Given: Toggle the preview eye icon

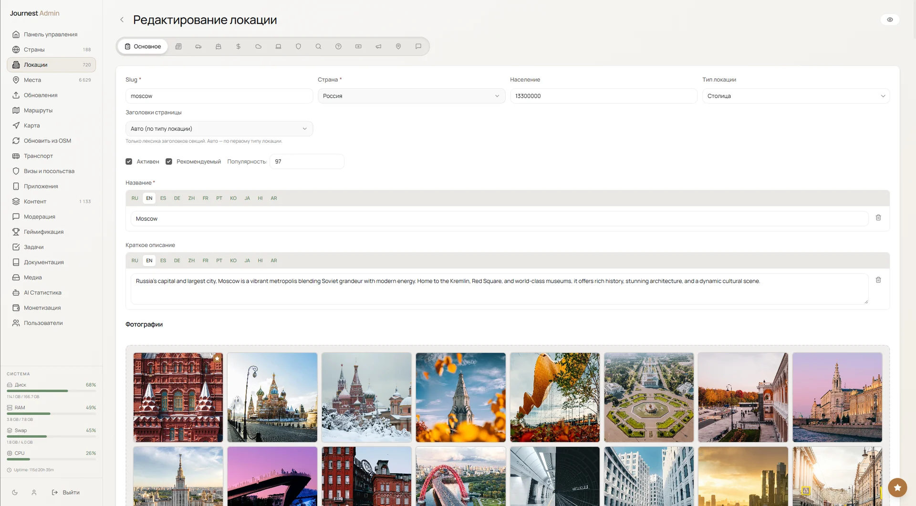Looking at the screenshot, I should tap(890, 20).
